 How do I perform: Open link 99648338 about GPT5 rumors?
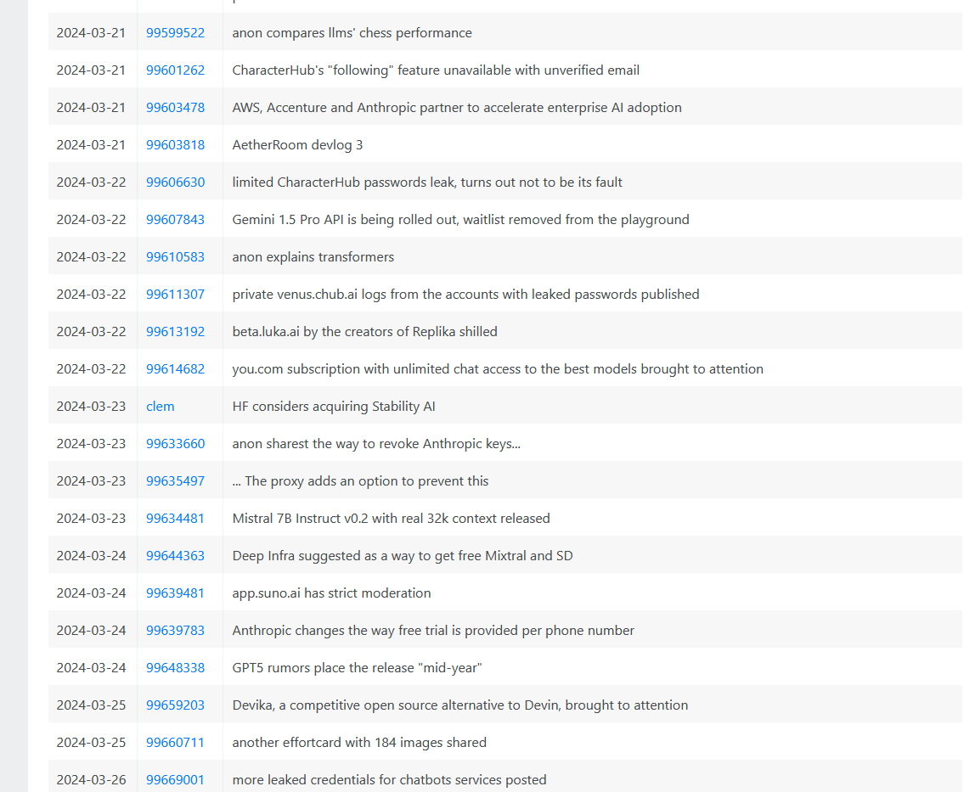(175, 668)
